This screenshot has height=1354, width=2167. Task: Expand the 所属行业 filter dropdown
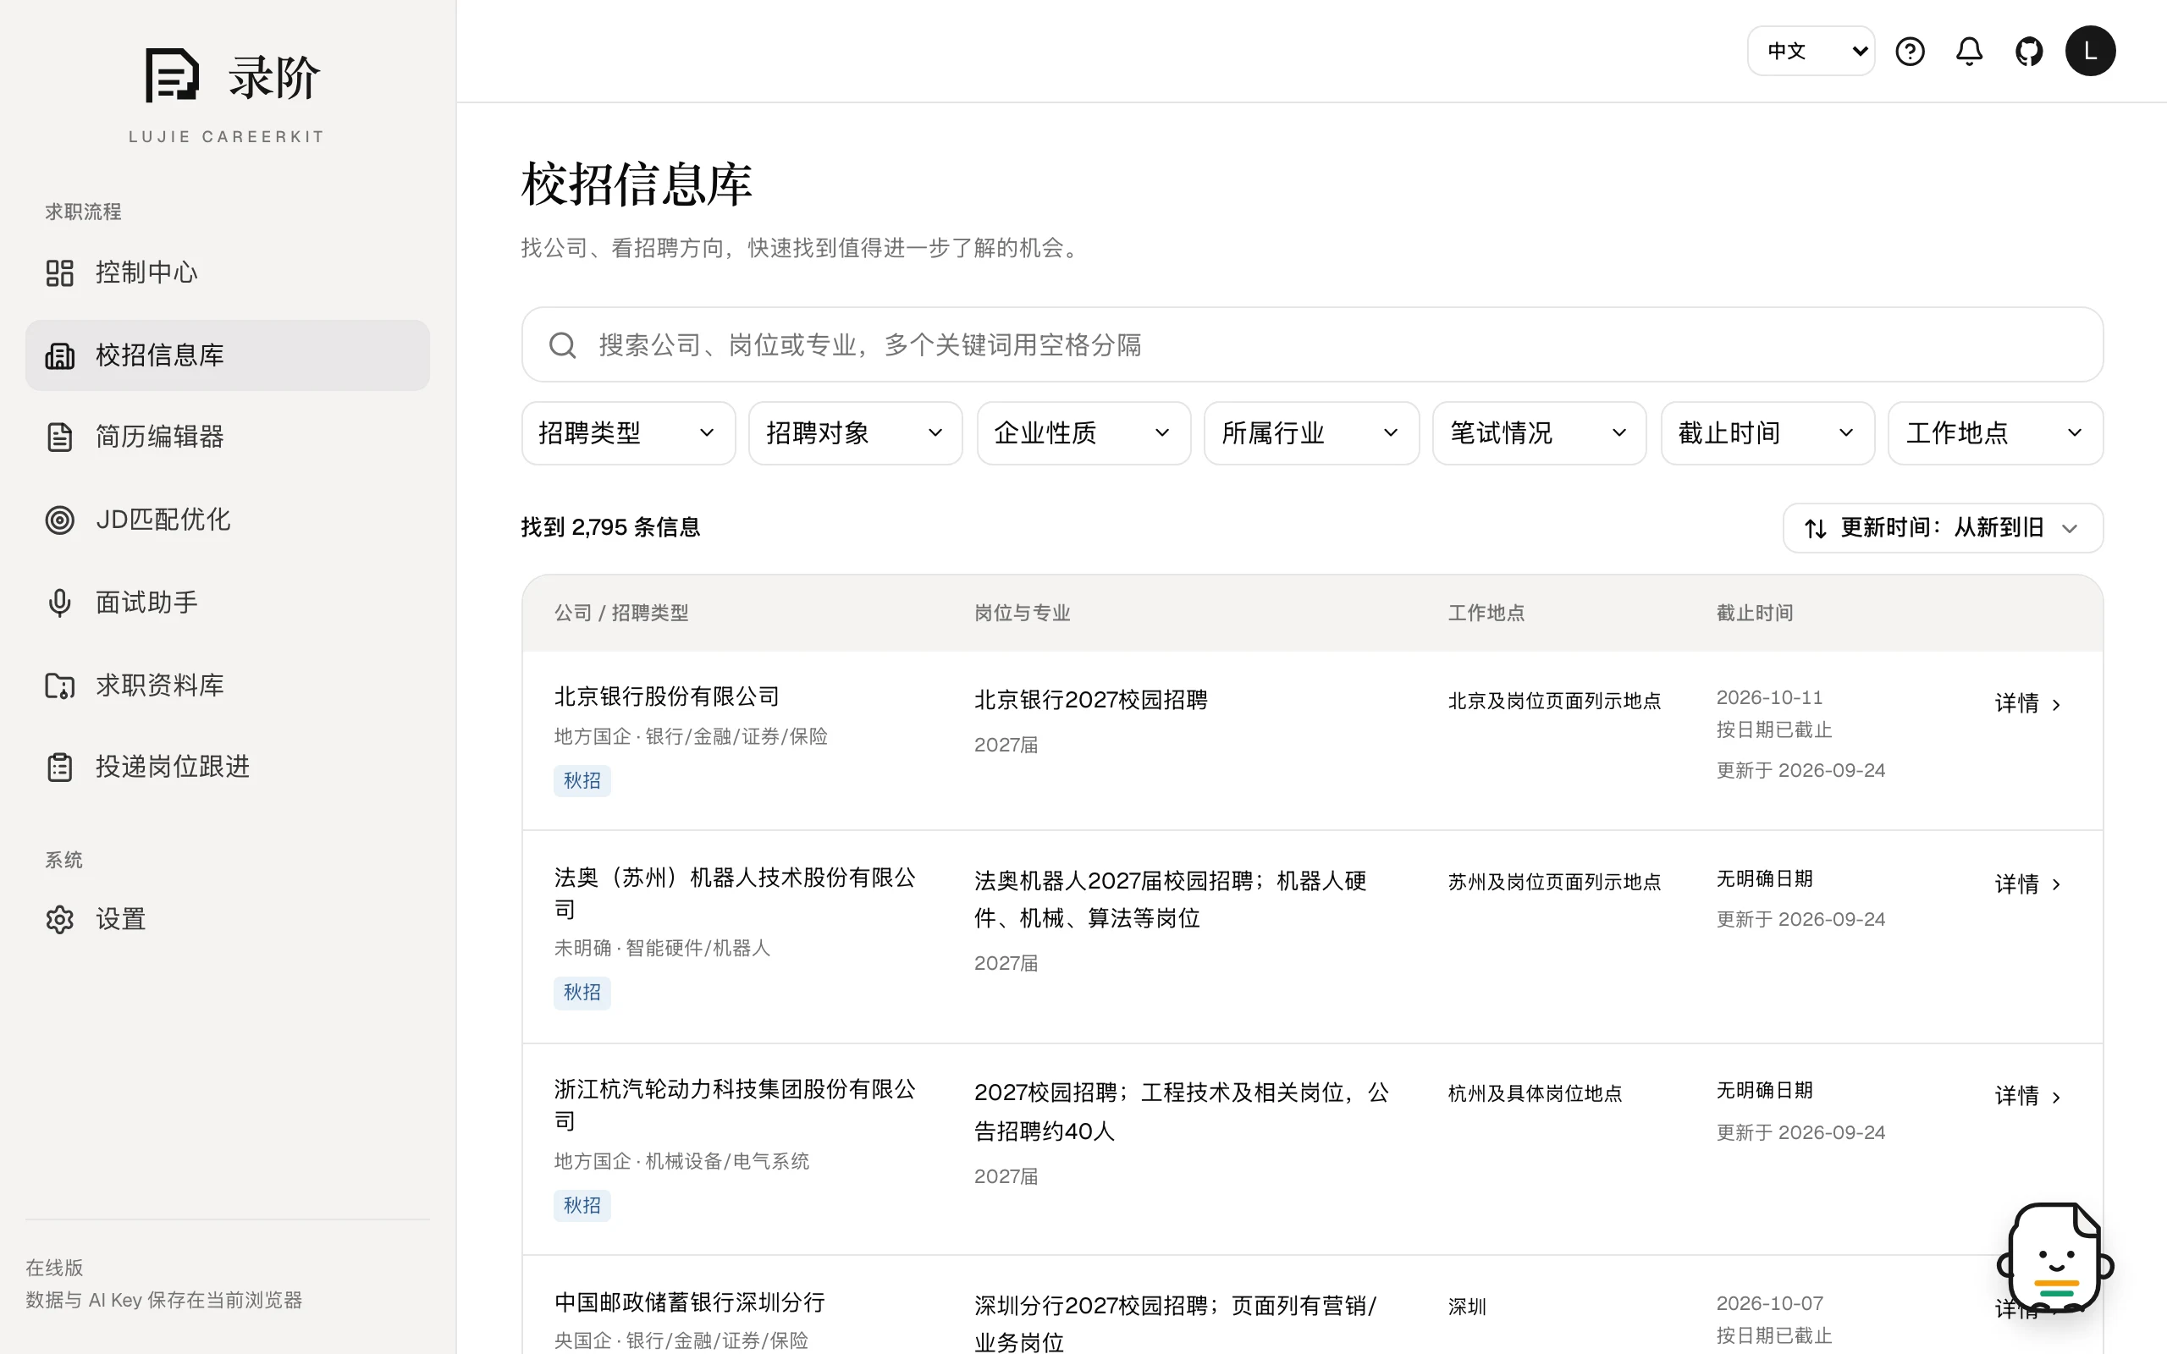pos(1311,433)
